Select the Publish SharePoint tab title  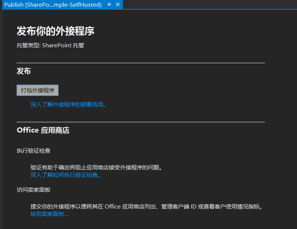(53, 4)
